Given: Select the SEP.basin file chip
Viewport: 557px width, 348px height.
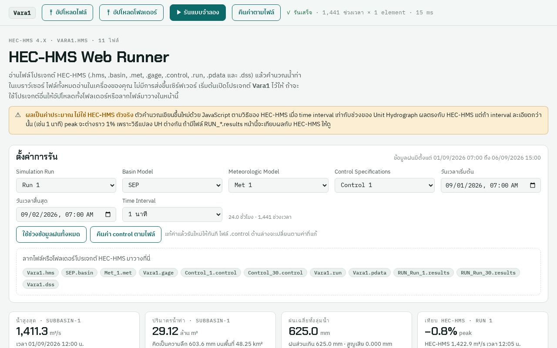Looking at the screenshot, I should [x=79, y=273].
